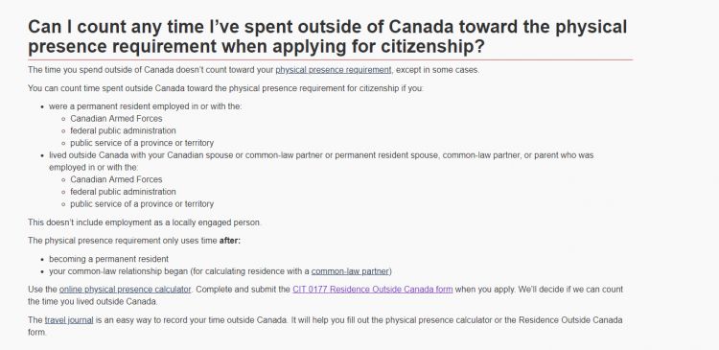Screen dimensions: 719x350
Task: Select the "becoming a permanent resident" bullet text
Action: [108, 259]
